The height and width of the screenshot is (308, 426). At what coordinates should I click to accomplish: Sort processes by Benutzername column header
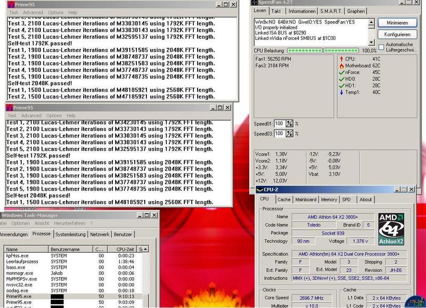[71, 249]
